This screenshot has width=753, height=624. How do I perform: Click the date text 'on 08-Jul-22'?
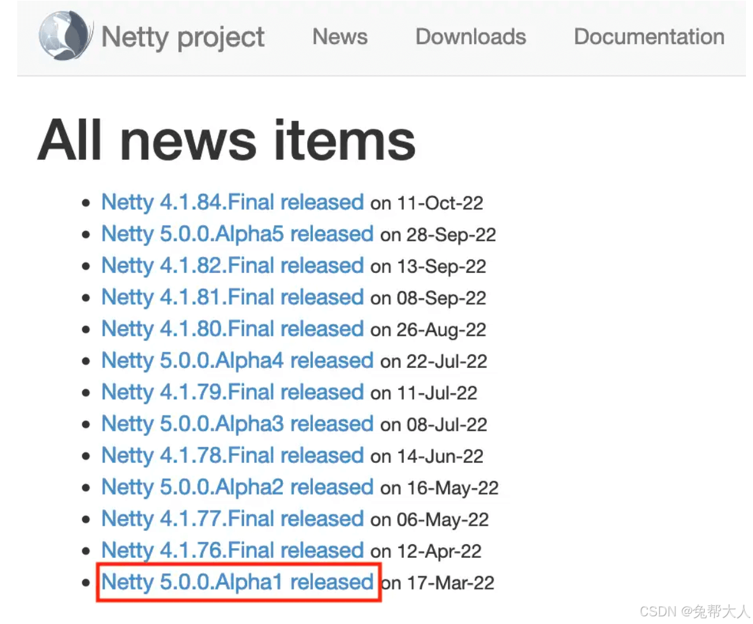point(434,424)
